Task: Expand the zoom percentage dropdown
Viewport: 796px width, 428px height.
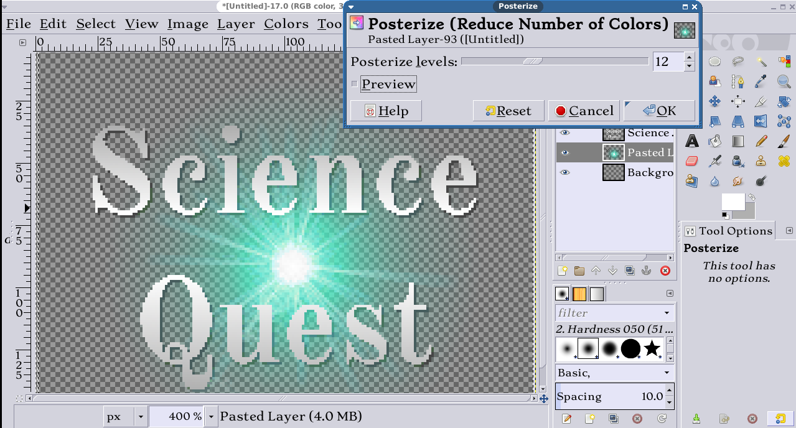Action: pyautogui.click(x=210, y=416)
